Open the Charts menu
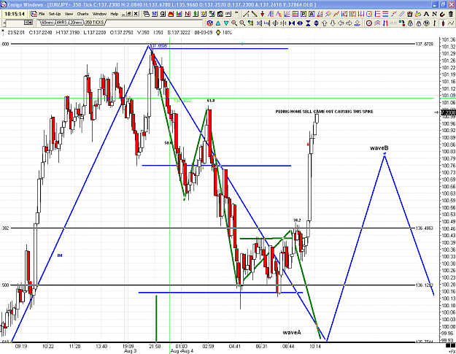The height and width of the screenshot is (354, 456). coord(82,14)
